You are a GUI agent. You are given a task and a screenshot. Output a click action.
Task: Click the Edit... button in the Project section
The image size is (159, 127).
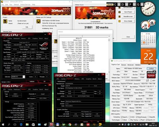(x=27, y=27)
